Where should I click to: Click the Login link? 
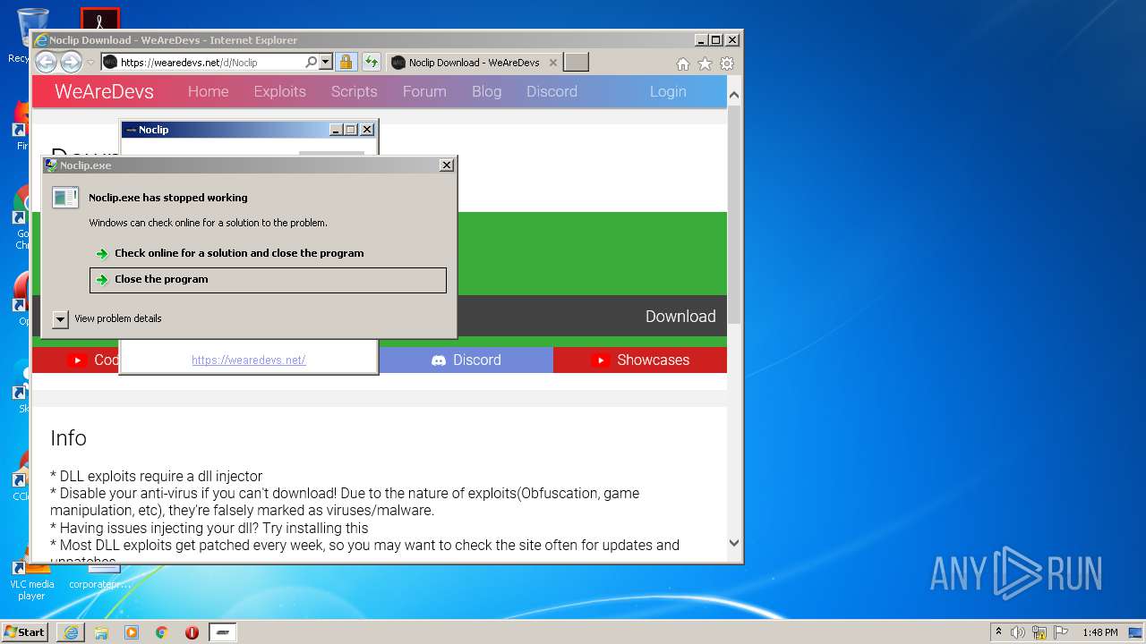point(668,91)
